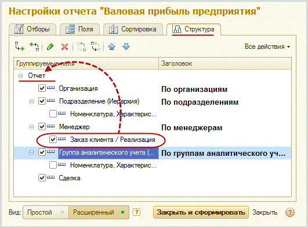Enable the Номенклатура checkbox under Группа аналитического учета
Screen dimensions: 308x228
point(53,165)
